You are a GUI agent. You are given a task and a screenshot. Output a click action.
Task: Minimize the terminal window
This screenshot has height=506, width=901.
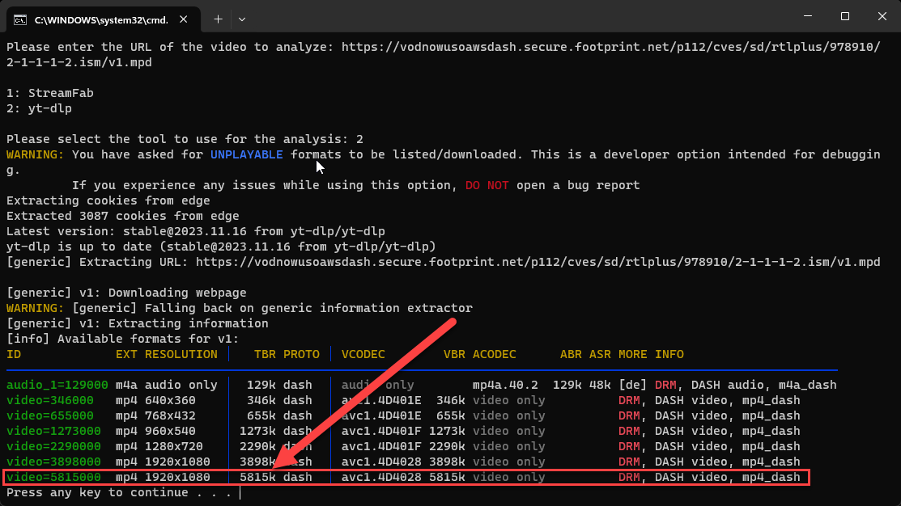click(806, 16)
